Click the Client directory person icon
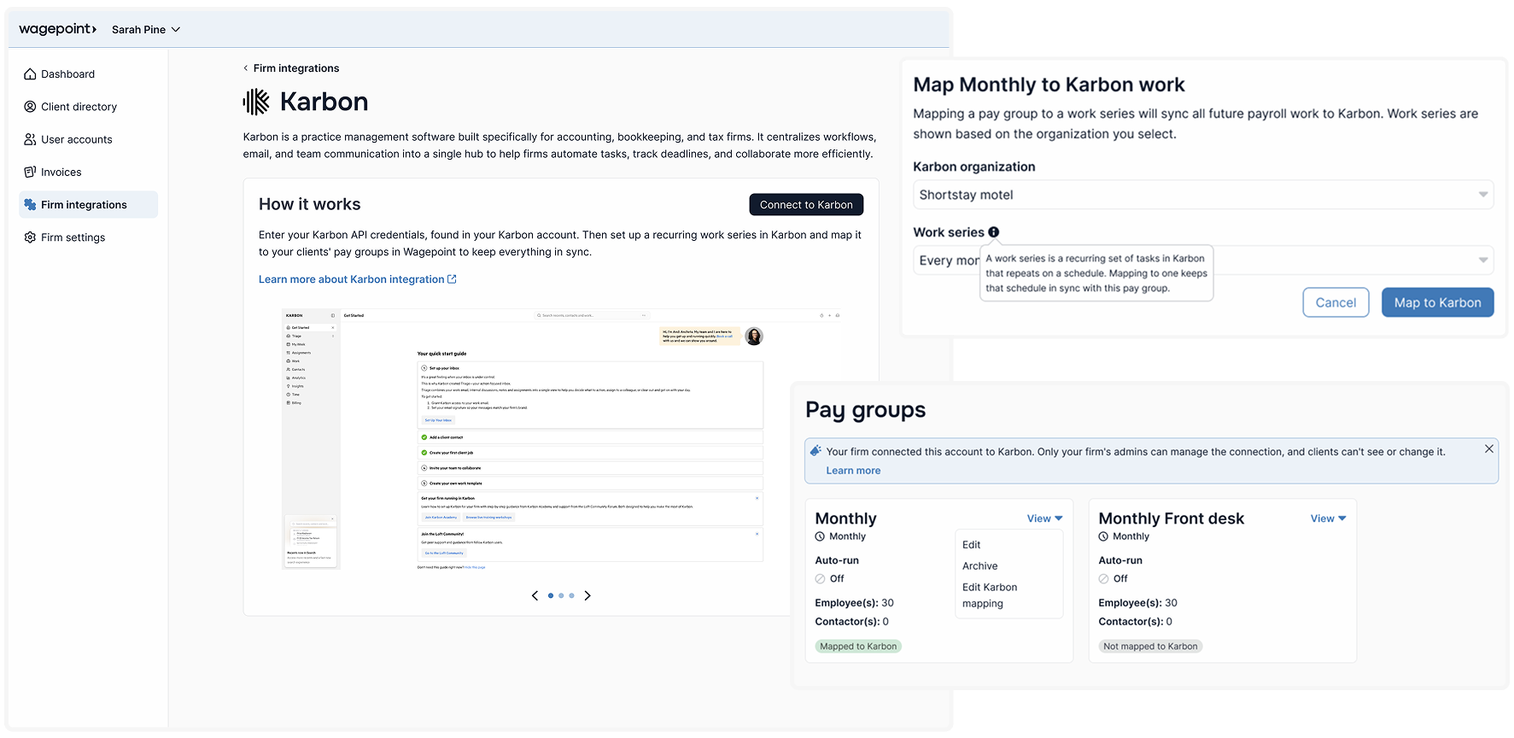The width and height of the screenshot is (1514, 738). coord(30,107)
